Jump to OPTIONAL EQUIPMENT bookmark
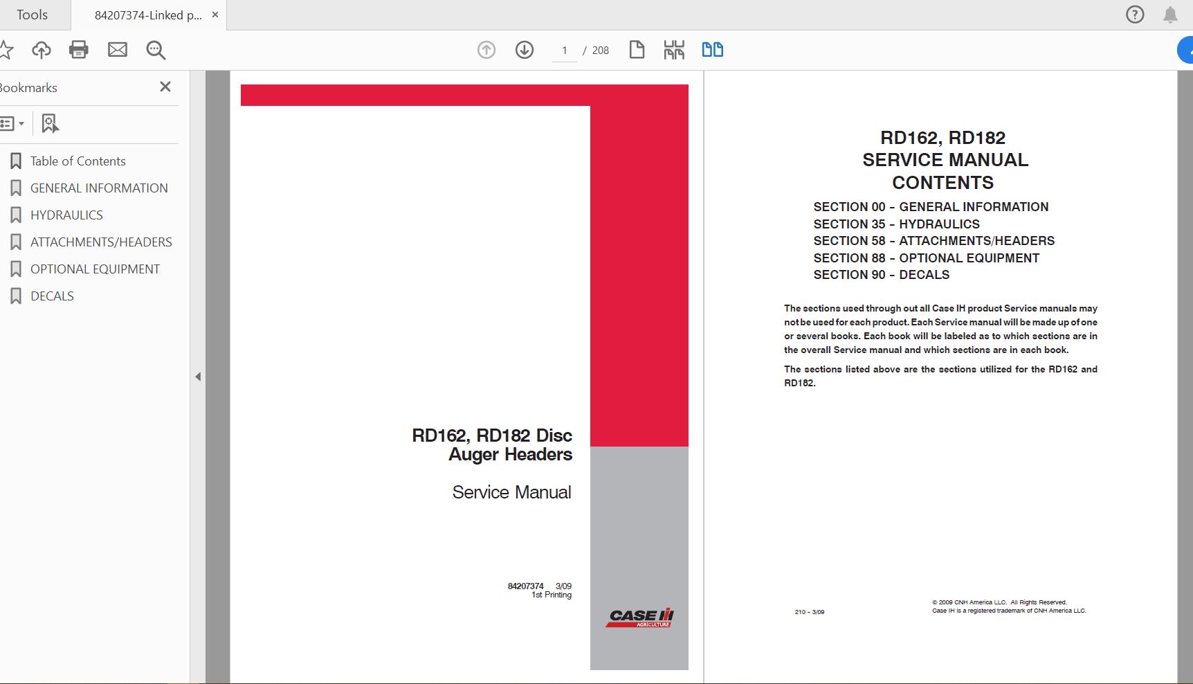The height and width of the screenshot is (684, 1193). tap(95, 269)
